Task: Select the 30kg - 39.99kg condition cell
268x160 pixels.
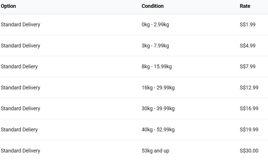Action: point(158,109)
